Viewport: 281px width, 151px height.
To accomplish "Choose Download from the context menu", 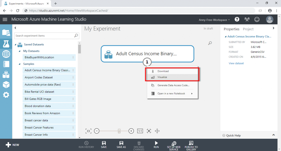I will tap(172, 71).
